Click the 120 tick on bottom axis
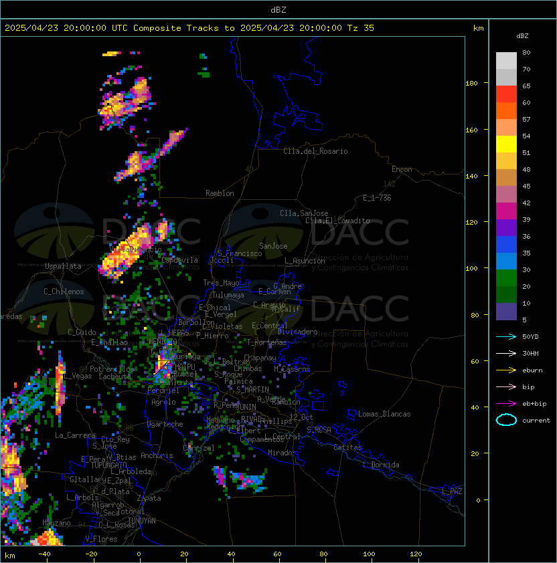 pos(416,554)
